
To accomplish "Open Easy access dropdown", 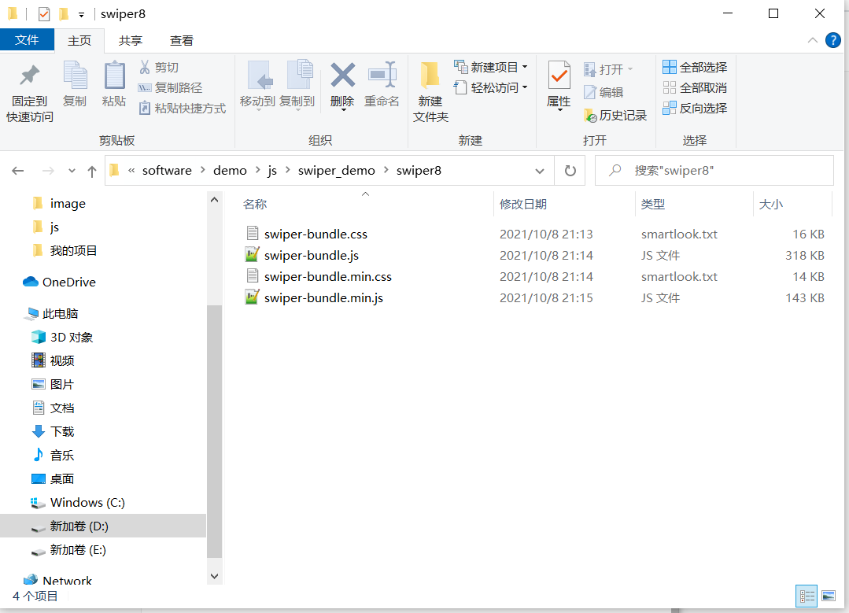I will point(491,87).
